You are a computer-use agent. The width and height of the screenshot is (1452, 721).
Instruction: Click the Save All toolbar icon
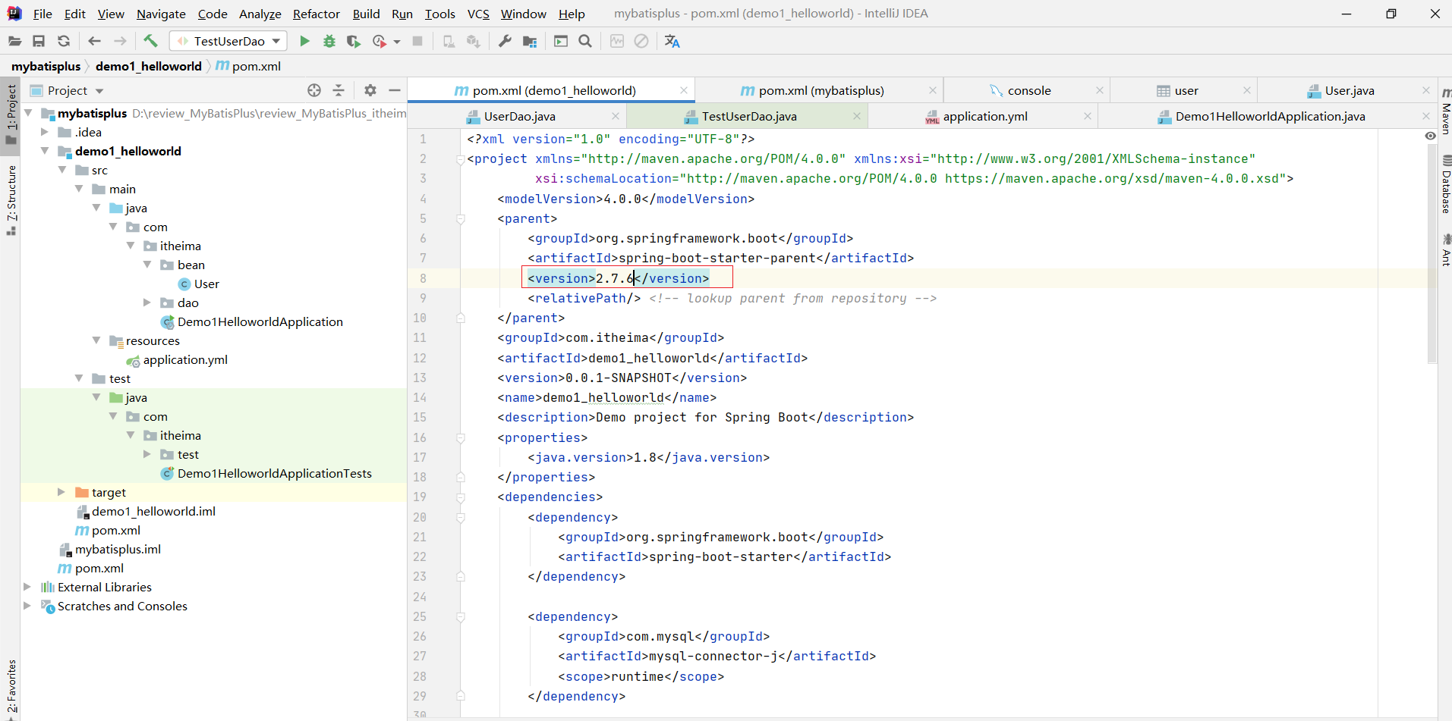39,41
